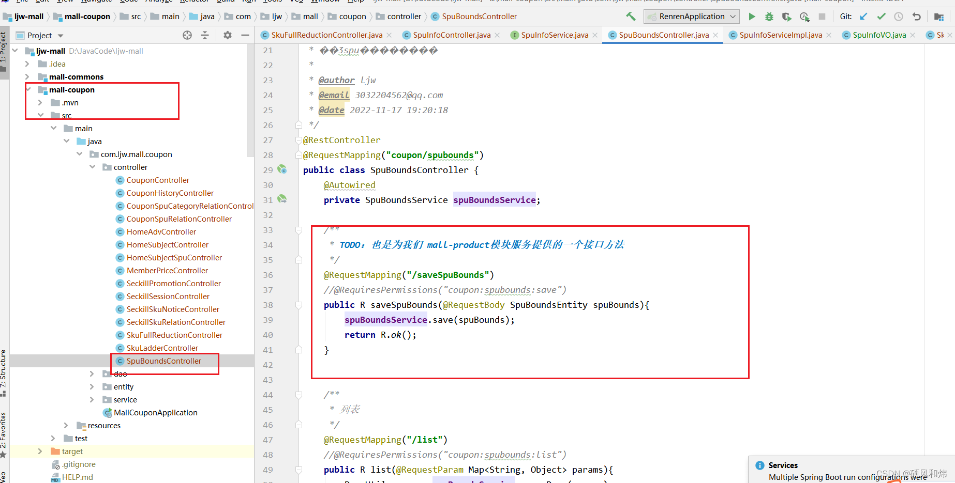Fold the Javadoc comment at line 33
This screenshot has width=955, height=483.
(299, 230)
